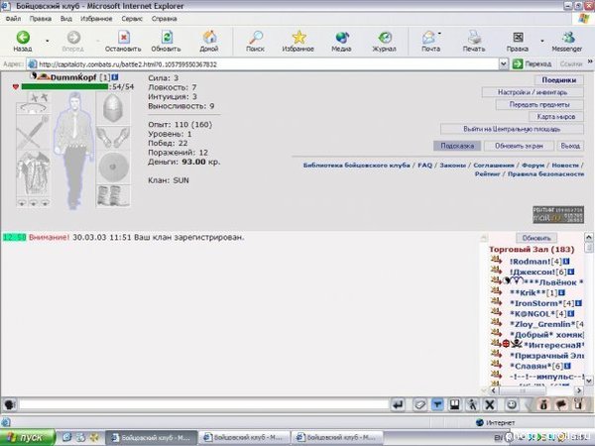Image resolution: width=595 pixels, height=446 pixels.
Task: Open the Почта mail dropdown arrow
Action: (439, 34)
